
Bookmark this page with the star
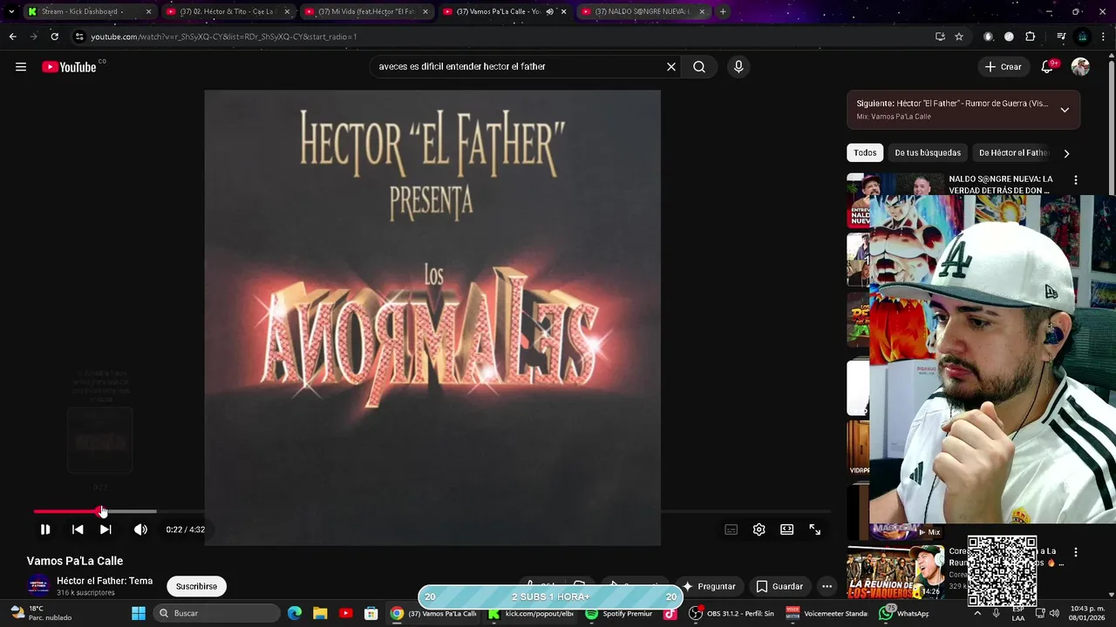point(959,37)
